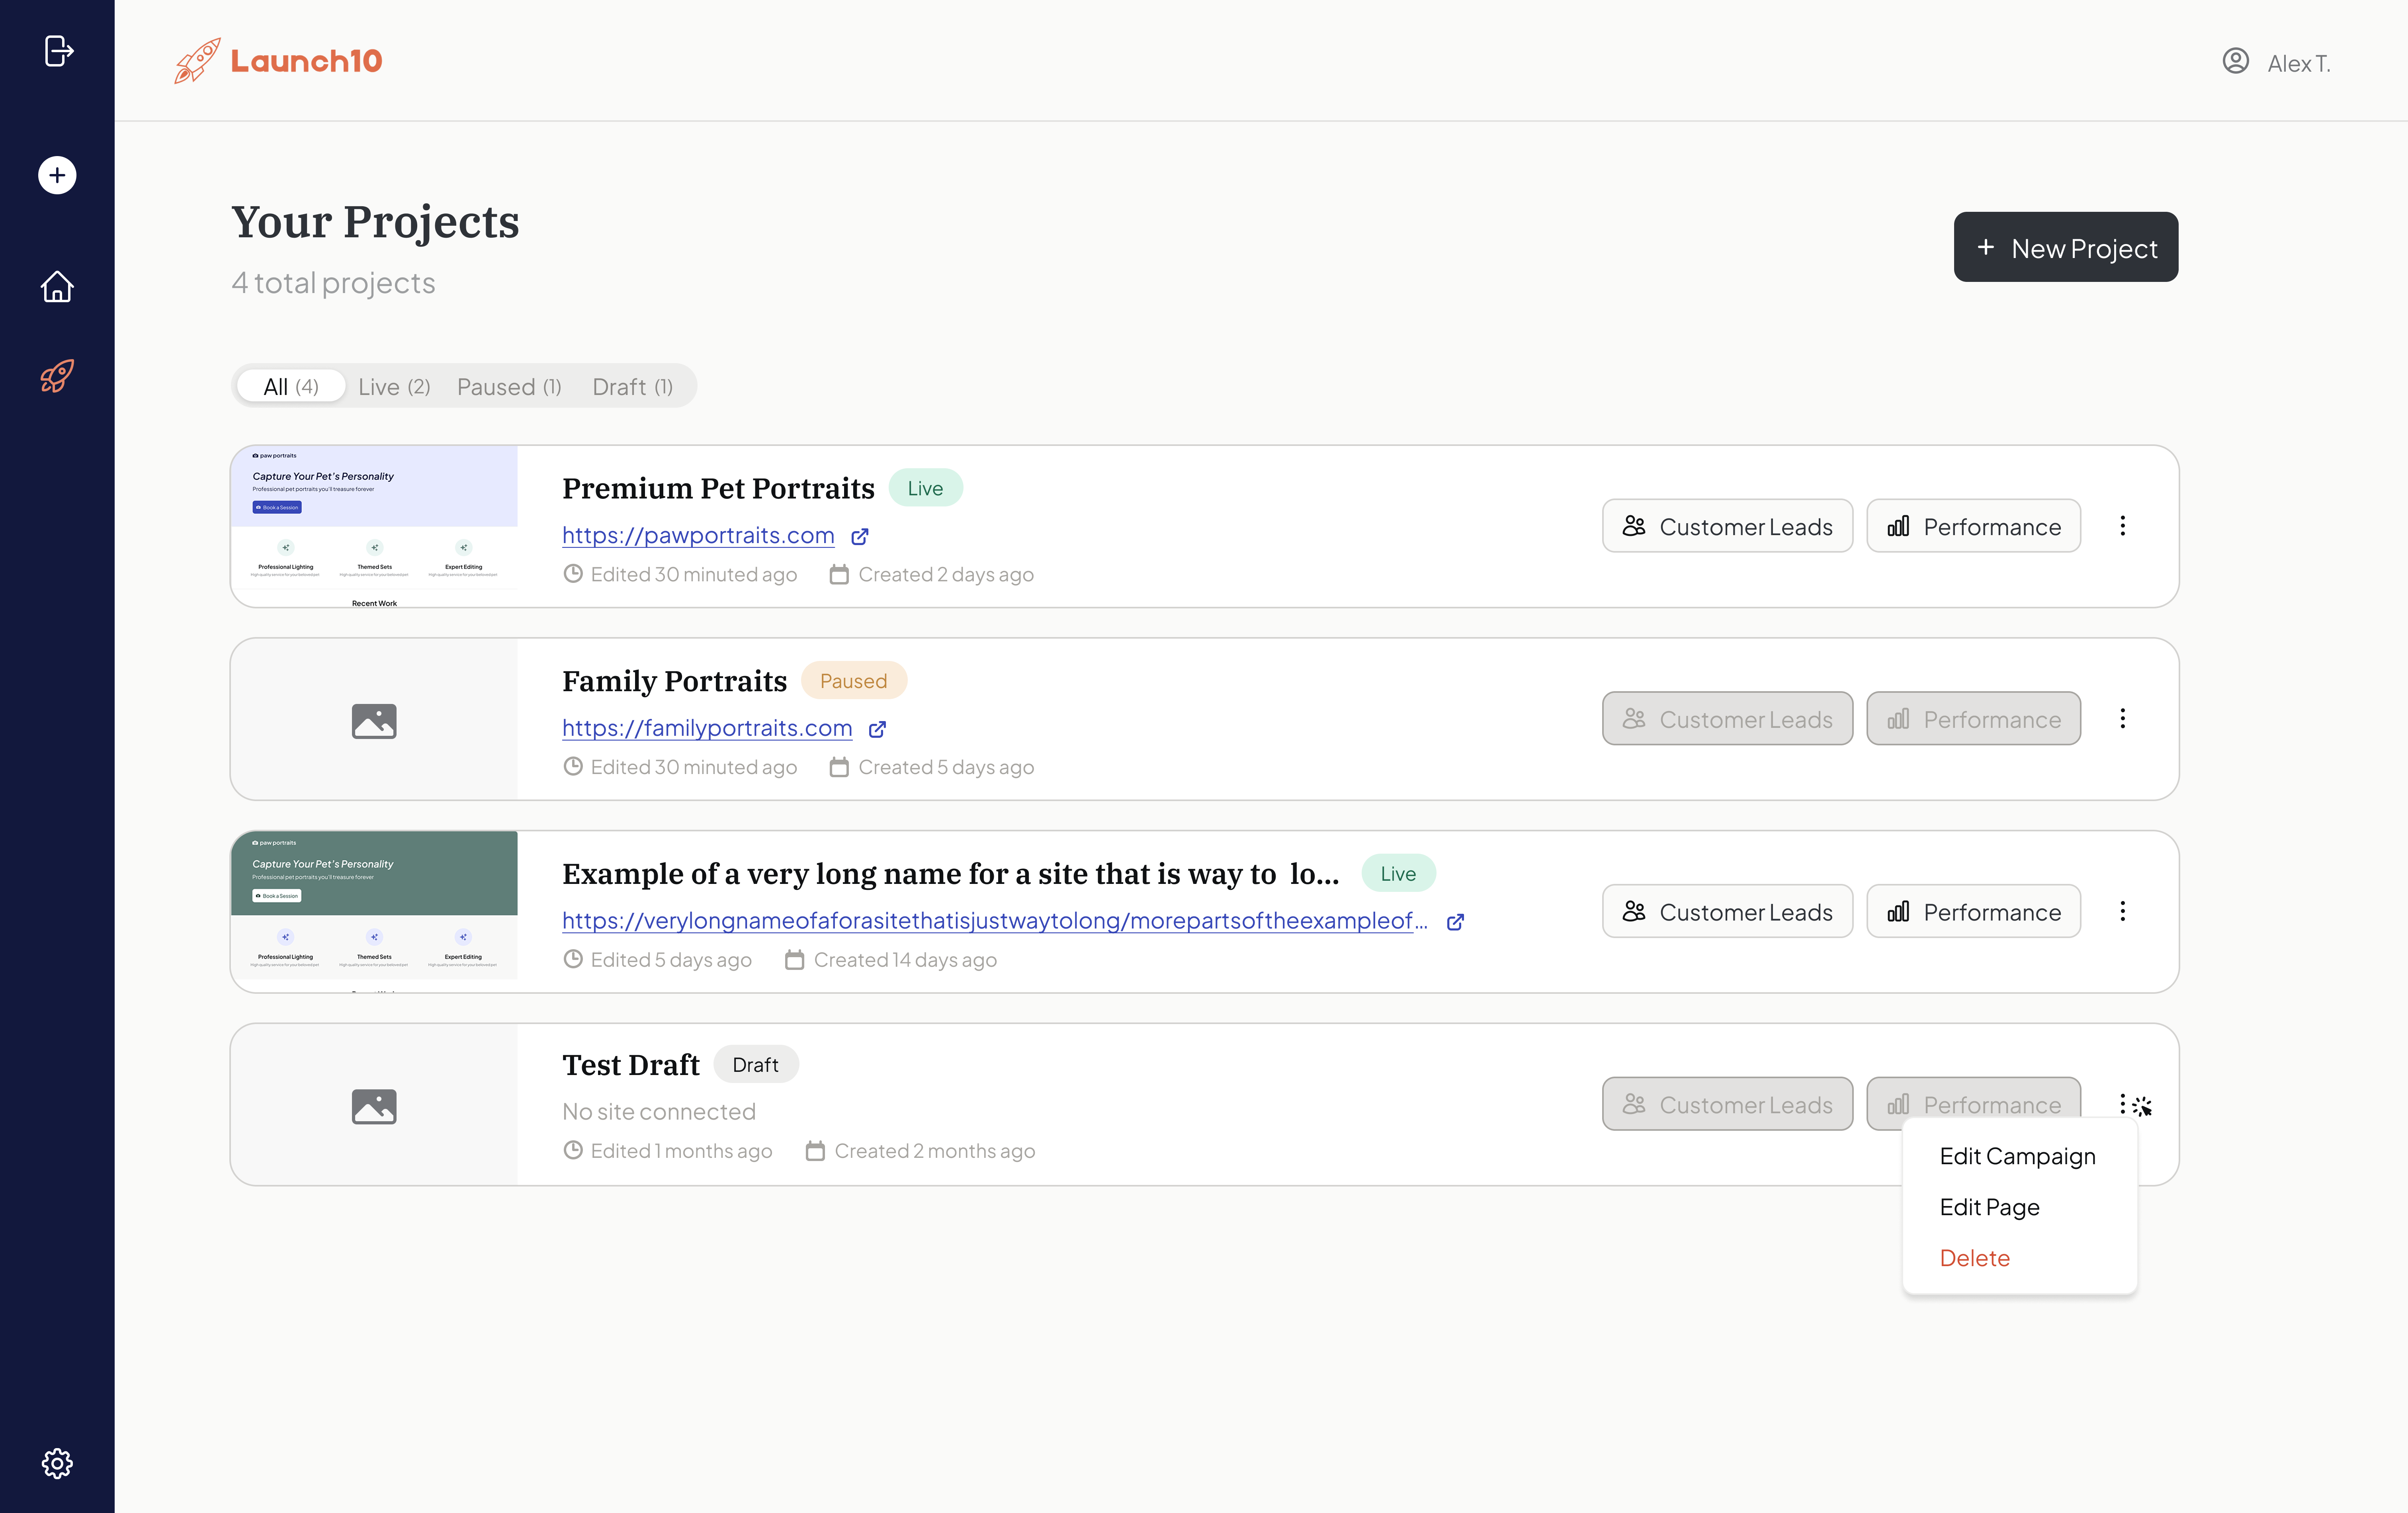Click the Test Draft project title
Screen dimensions: 2408x1513
[x=631, y=1065]
